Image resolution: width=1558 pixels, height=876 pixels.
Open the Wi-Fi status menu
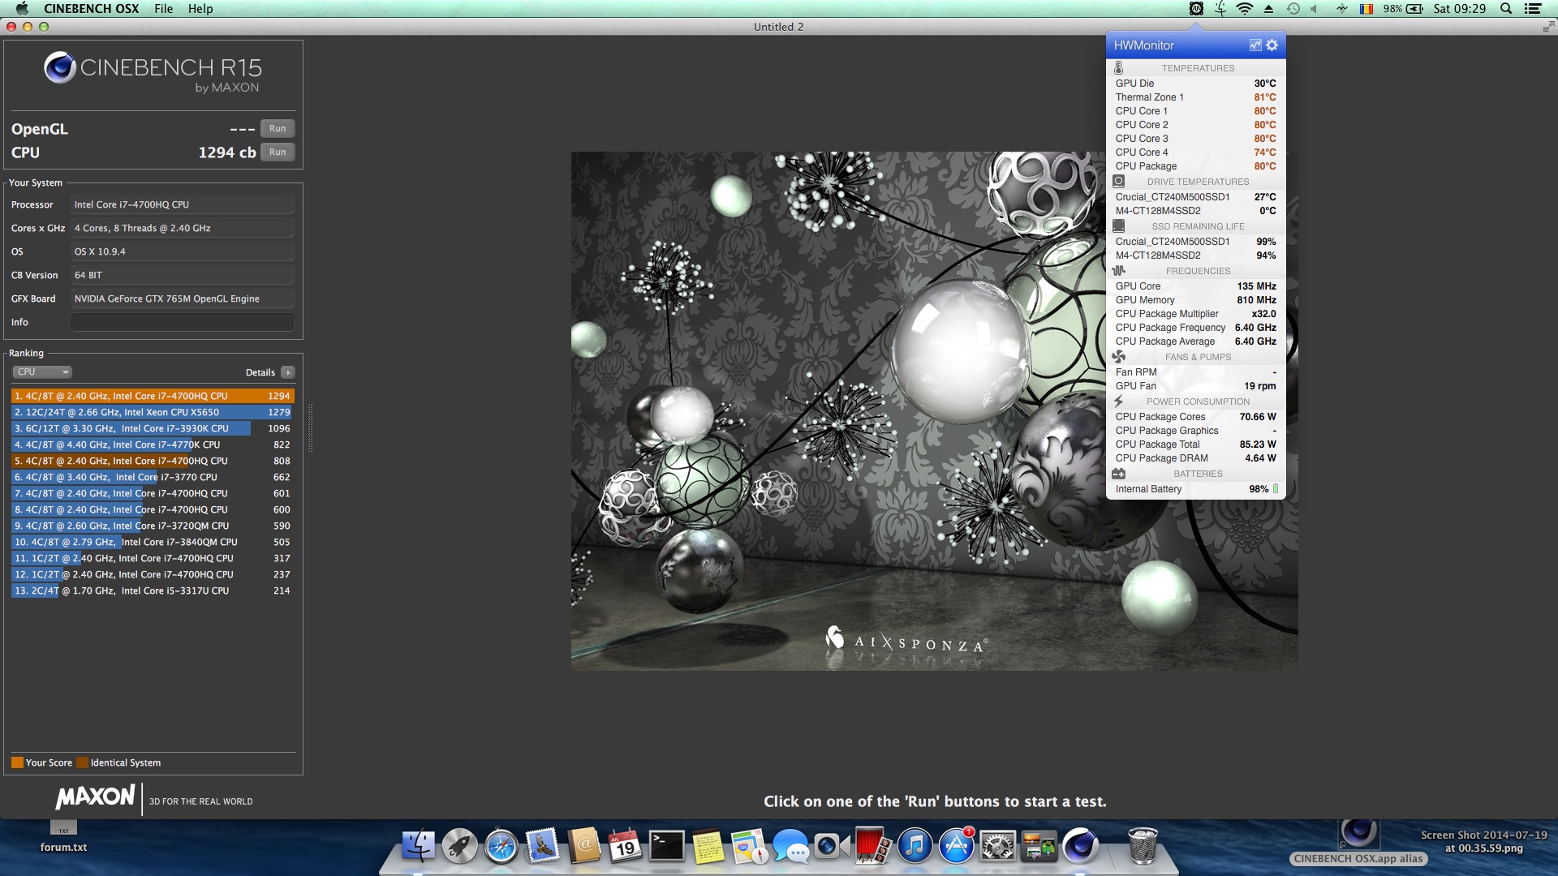(x=1244, y=8)
